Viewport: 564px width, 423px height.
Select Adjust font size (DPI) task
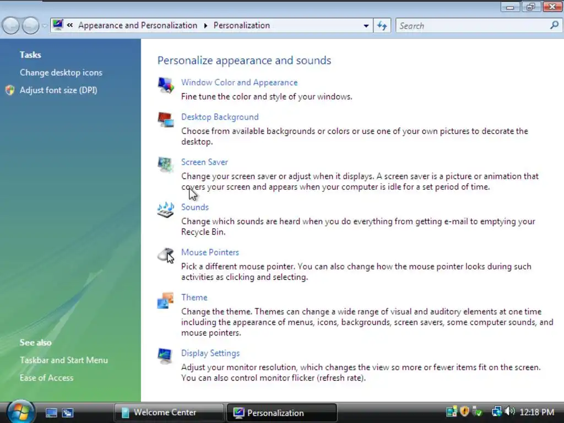(x=58, y=90)
